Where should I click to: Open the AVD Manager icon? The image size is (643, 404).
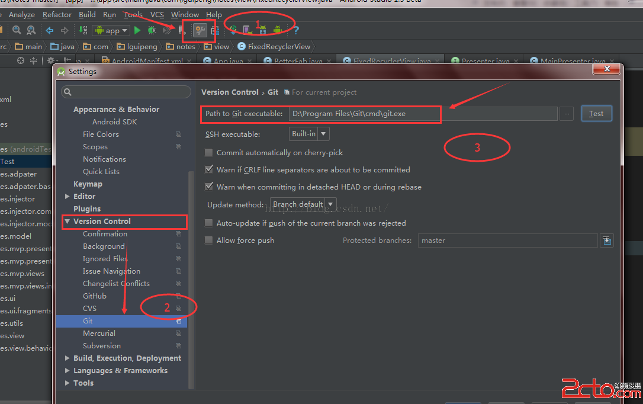(x=247, y=30)
